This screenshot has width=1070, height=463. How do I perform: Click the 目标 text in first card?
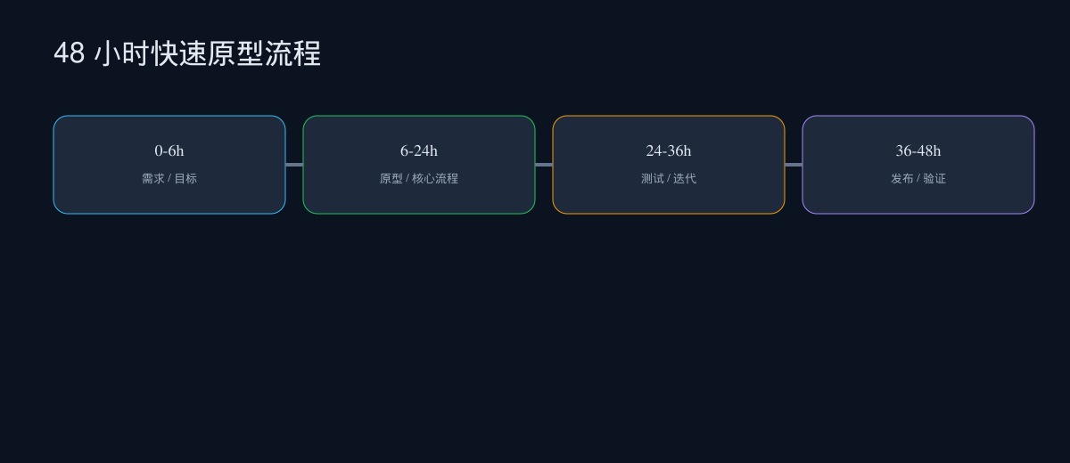(185, 179)
